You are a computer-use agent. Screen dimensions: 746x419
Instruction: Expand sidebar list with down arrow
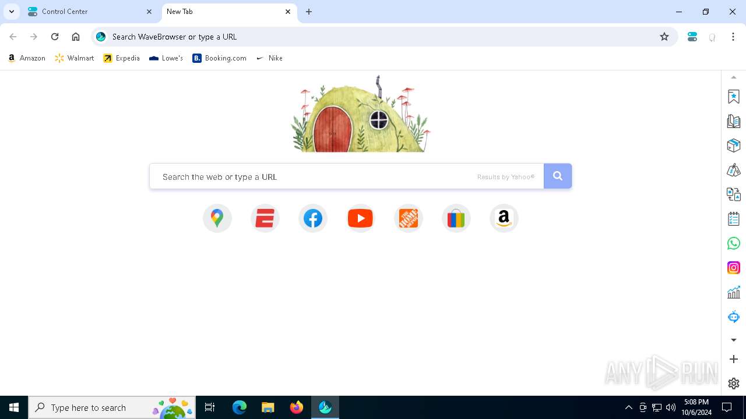(x=734, y=340)
